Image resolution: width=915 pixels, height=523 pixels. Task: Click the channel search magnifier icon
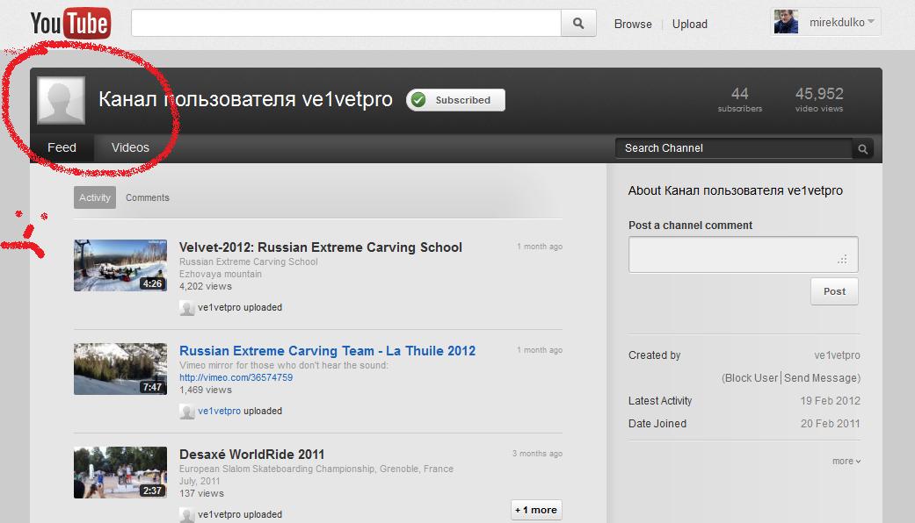coord(863,149)
